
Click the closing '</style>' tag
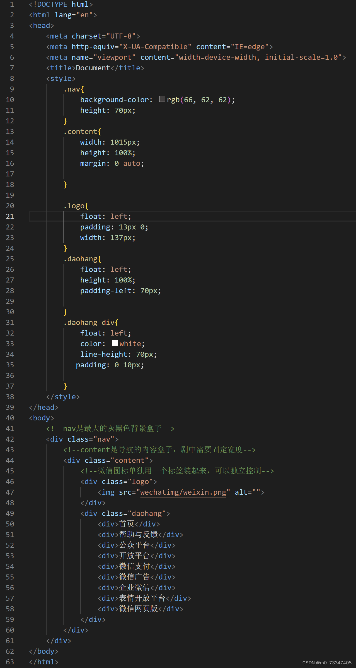(63, 397)
